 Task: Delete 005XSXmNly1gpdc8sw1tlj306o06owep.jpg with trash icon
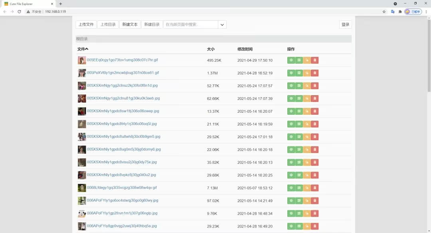pyautogui.click(x=314, y=111)
